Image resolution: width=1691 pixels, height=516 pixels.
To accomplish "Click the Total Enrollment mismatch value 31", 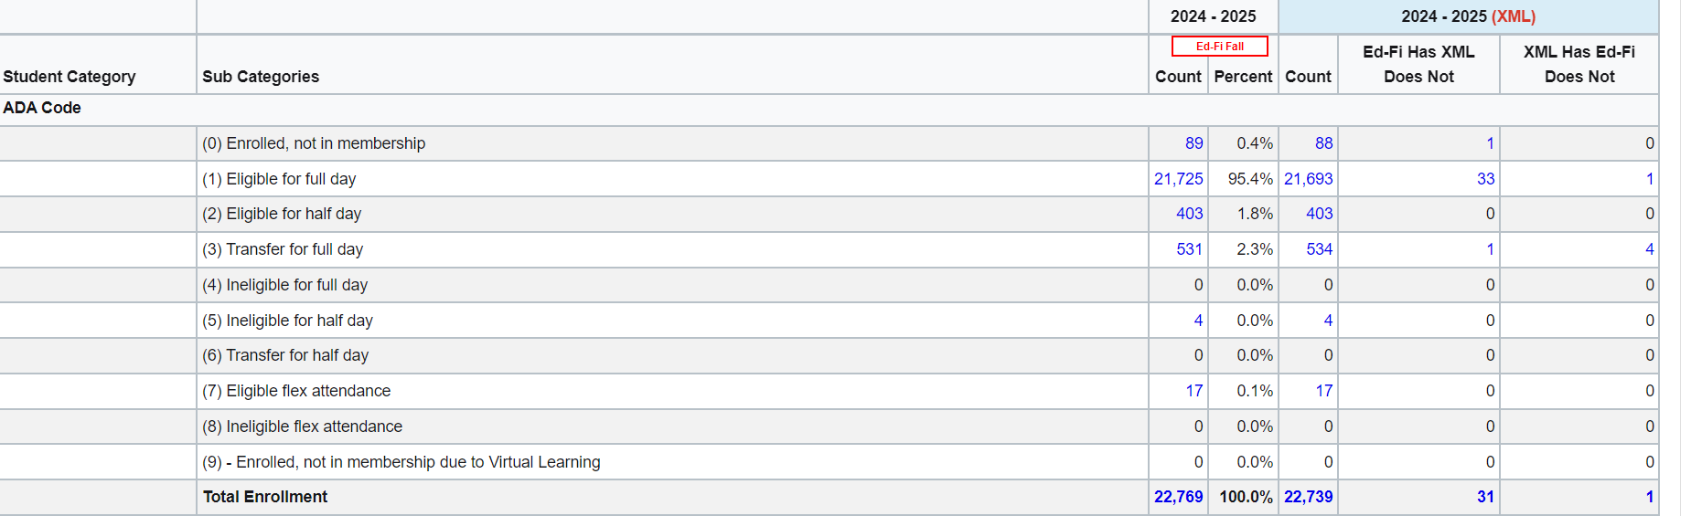I will (x=1485, y=497).
